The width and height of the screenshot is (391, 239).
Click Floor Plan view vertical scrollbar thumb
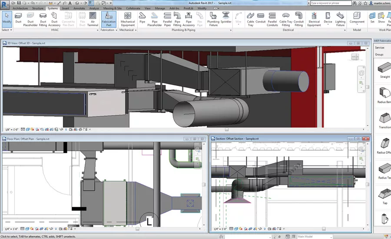[204, 185]
